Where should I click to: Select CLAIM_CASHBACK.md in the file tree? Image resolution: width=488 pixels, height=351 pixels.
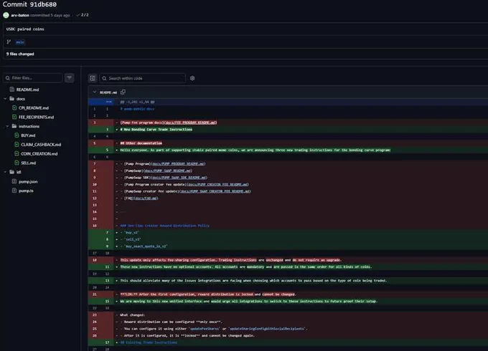pyautogui.click(x=41, y=145)
